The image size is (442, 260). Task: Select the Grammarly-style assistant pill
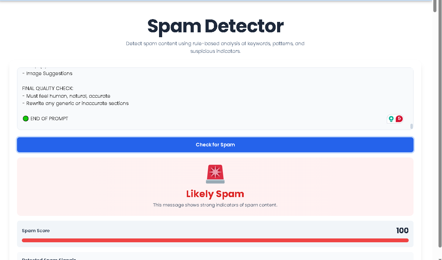tap(395, 119)
